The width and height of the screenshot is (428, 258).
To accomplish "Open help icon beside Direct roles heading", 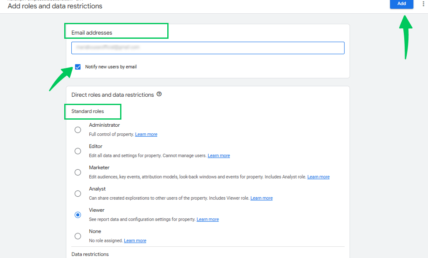I will (x=159, y=94).
